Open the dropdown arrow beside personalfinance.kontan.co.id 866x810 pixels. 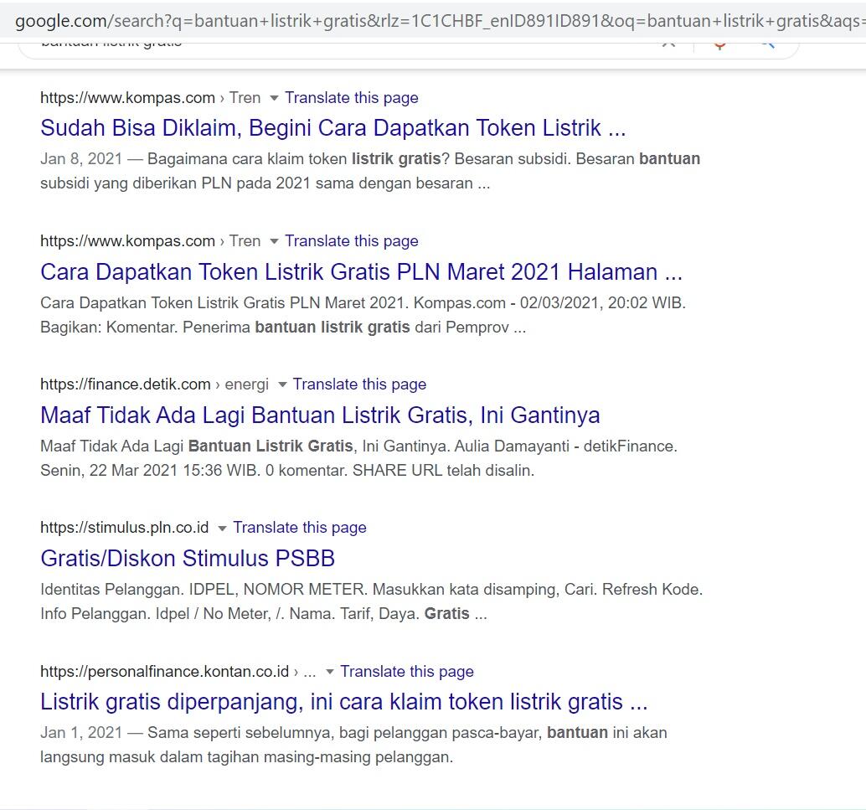[x=330, y=672]
